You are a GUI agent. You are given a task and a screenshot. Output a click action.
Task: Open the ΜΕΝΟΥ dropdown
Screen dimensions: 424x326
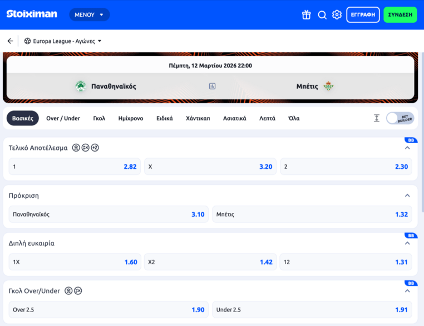click(x=89, y=15)
